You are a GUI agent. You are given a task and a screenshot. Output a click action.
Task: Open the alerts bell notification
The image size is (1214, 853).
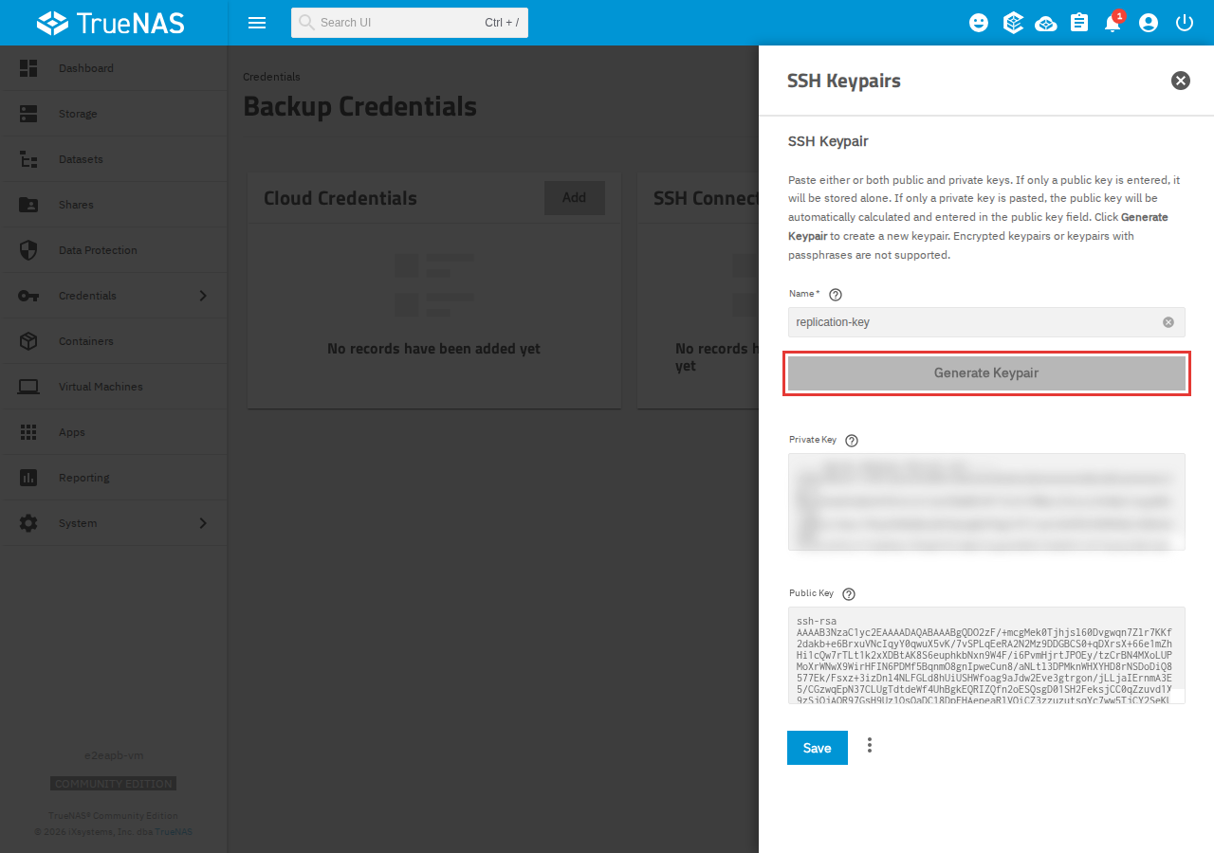[x=1113, y=22]
